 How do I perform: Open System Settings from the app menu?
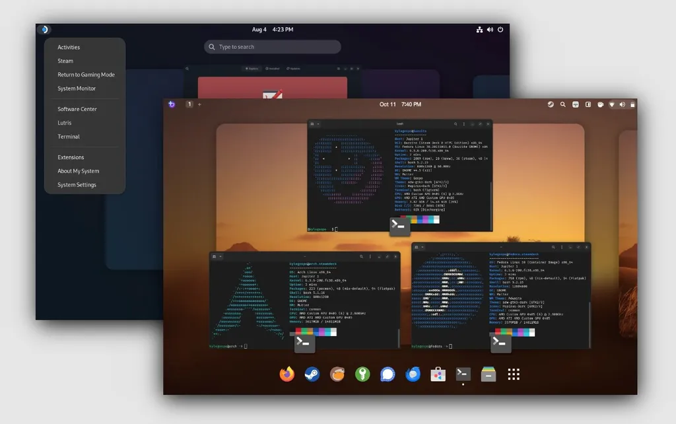[x=77, y=184]
